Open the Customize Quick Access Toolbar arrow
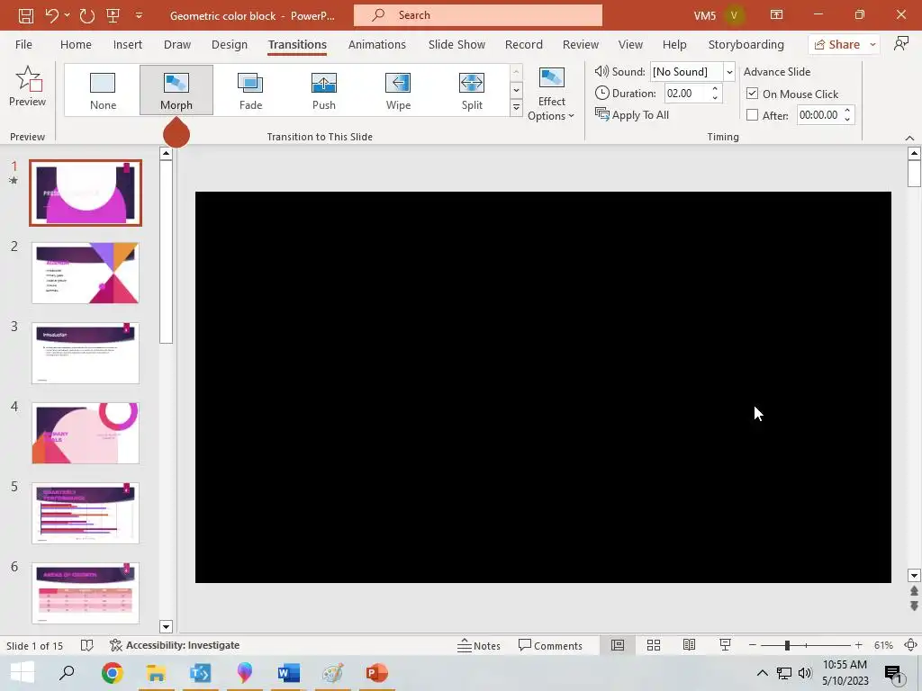Screen dimensions: 922x691 point(140,15)
